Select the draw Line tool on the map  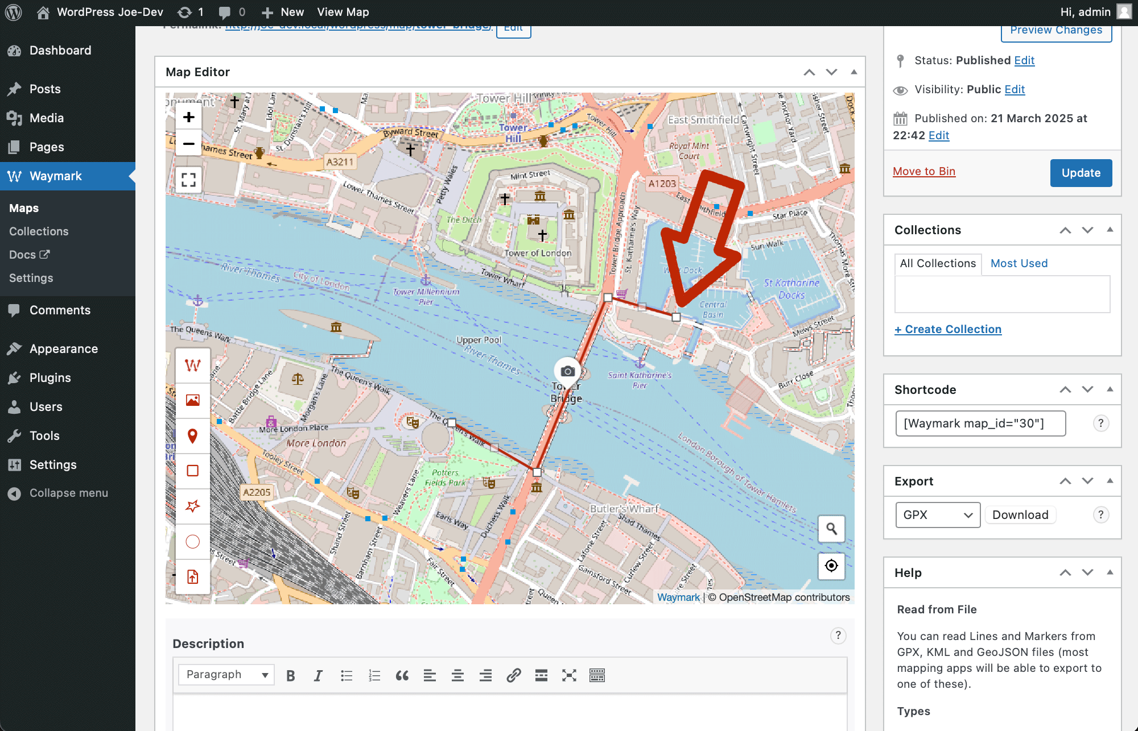click(193, 365)
